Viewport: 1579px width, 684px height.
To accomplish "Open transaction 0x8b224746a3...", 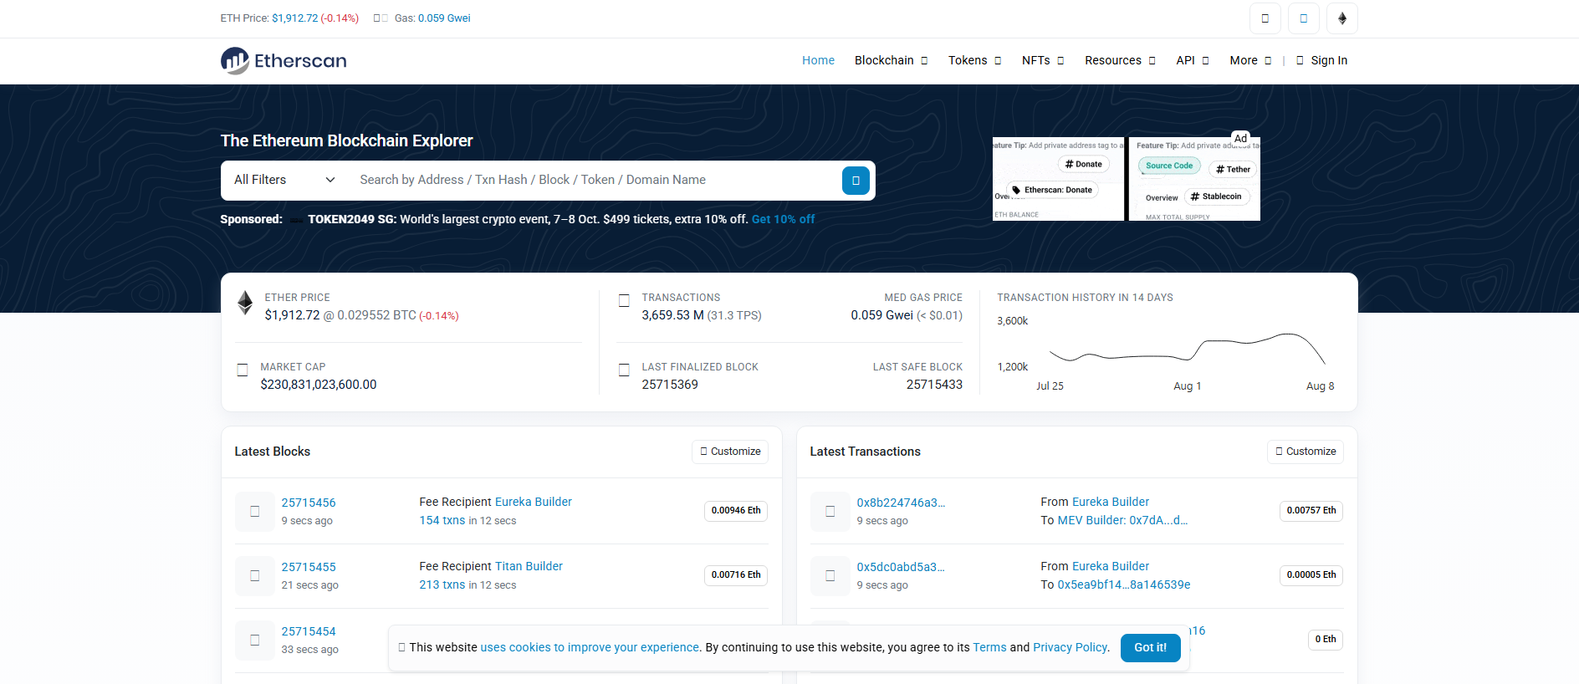I will click(x=901, y=503).
